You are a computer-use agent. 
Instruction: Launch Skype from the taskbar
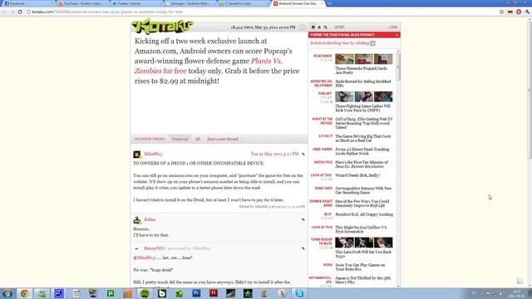(x=299, y=293)
